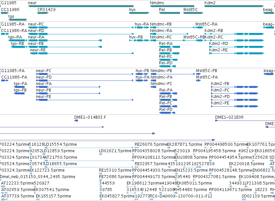
Task: Select the Mst85C-PB protein label
Action: click(206, 71)
